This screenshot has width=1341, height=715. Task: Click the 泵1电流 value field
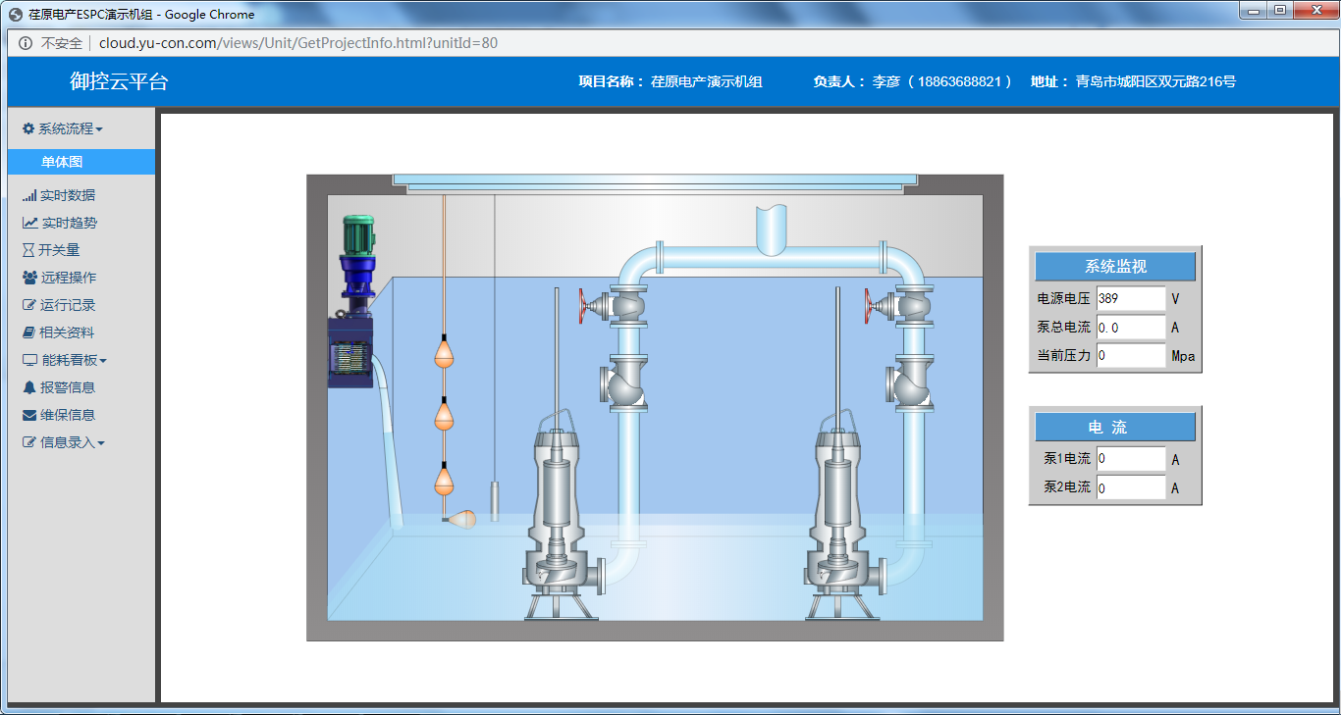pyautogui.click(x=1130, y=459)
